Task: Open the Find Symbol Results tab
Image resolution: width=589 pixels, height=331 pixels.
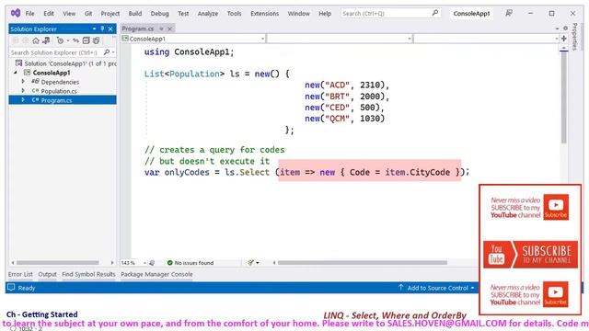Action: tap(88, 274)
